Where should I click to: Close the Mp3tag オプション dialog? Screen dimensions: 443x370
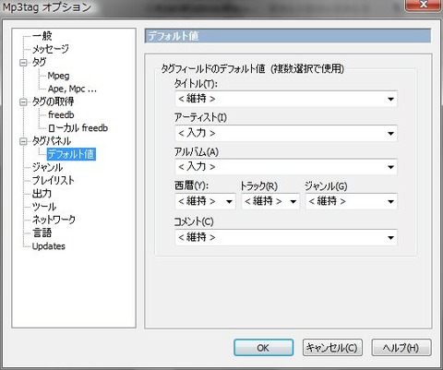424,5
